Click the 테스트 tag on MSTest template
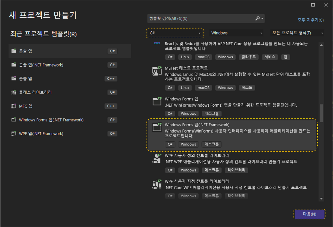Image resolution: width=333 pixels, height=227 pixels. [247, 88]
